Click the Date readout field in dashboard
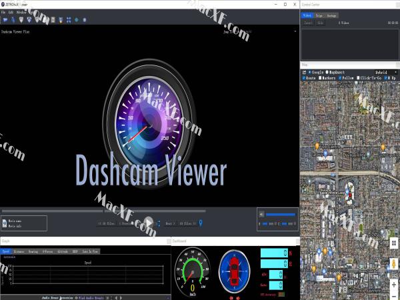Viewport: 400px width, 300px height. tap(276, 285)
